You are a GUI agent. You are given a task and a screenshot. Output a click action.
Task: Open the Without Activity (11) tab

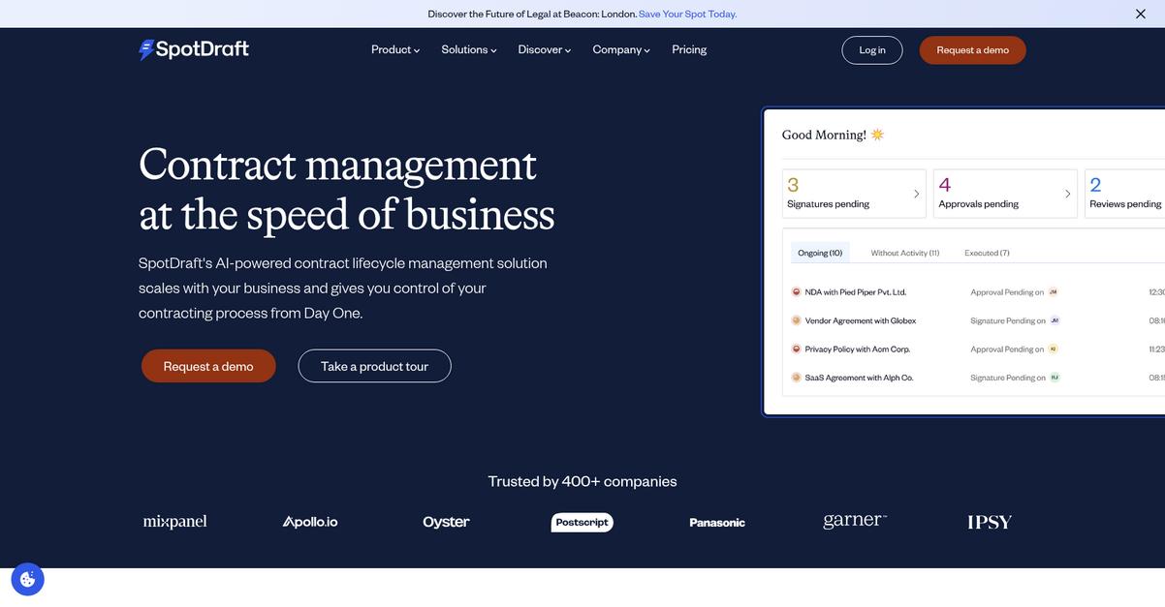pos(905,253)
